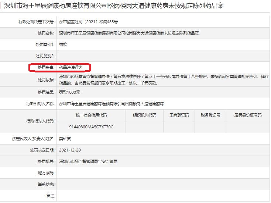The height and width of the screenshot is (203, 271).
Task: Click the 组织机构代码 column header
Action: coord(144,115)
